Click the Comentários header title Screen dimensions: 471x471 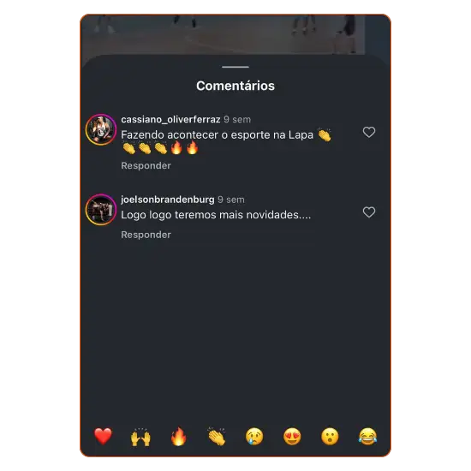tap(235, 86)
